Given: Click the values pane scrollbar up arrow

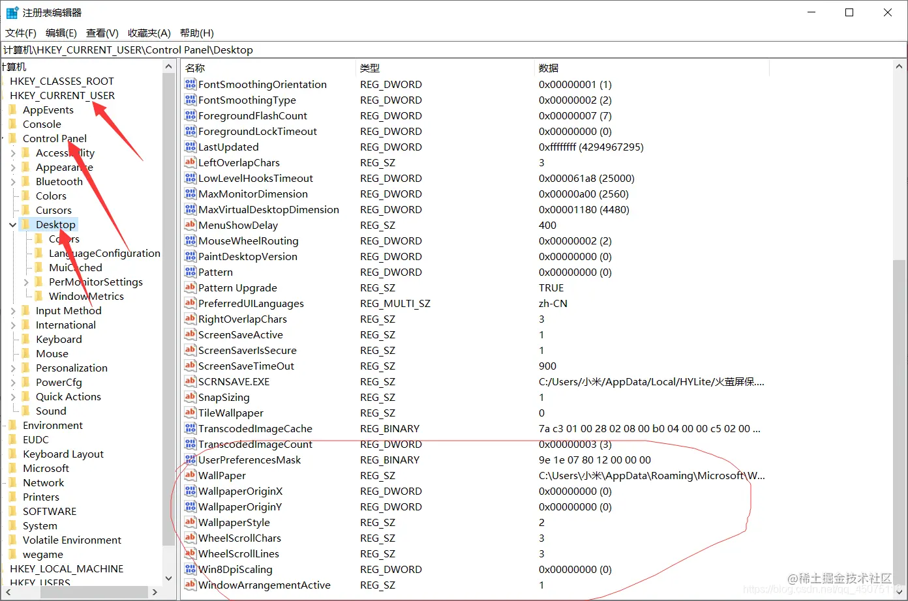Looking at the screenshot, I should coord(900,66).
